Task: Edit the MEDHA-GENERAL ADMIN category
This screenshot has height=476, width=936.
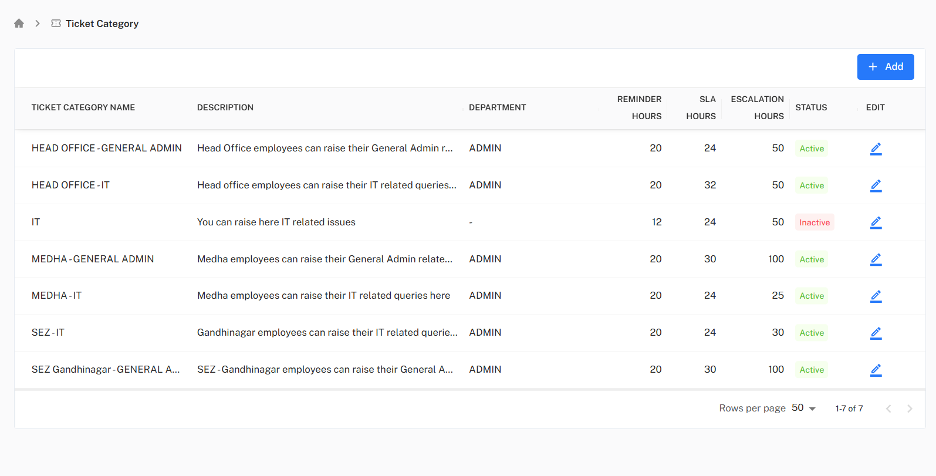Action: pos(876,259)
